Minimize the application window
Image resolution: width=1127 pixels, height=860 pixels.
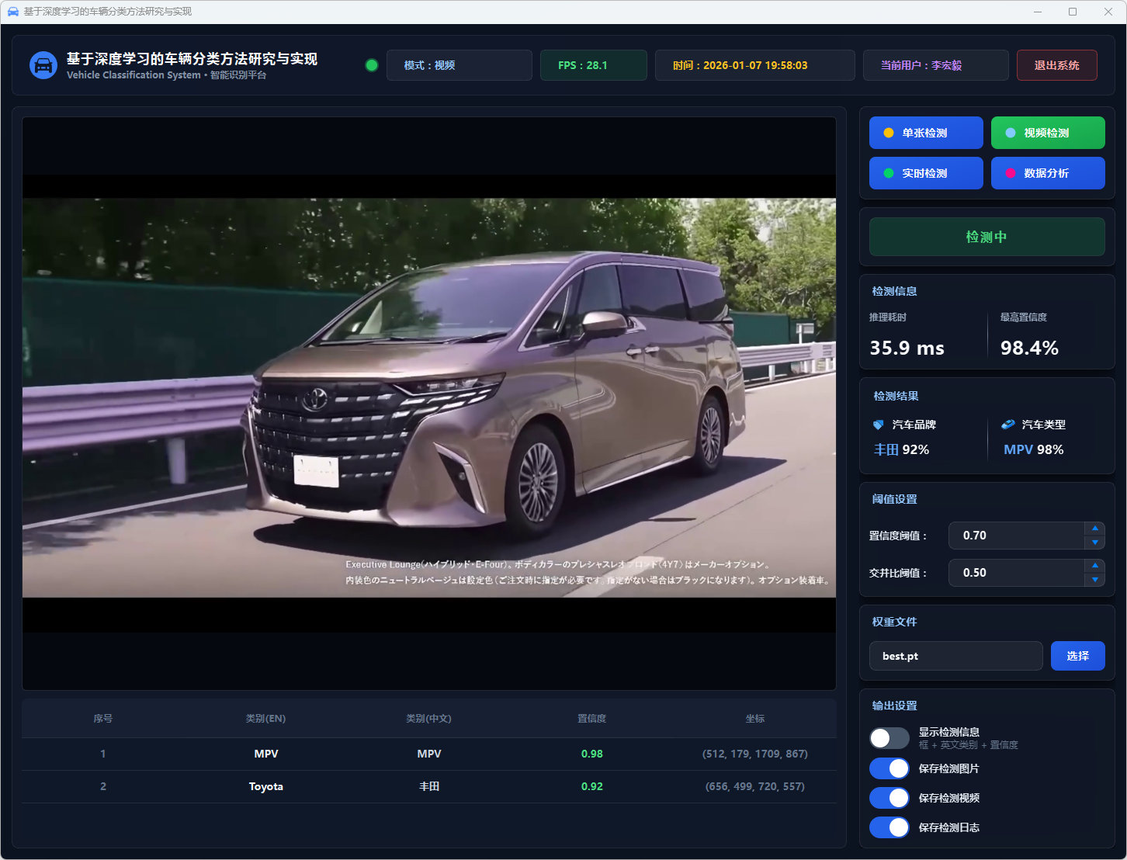(x=1039, y=12)
